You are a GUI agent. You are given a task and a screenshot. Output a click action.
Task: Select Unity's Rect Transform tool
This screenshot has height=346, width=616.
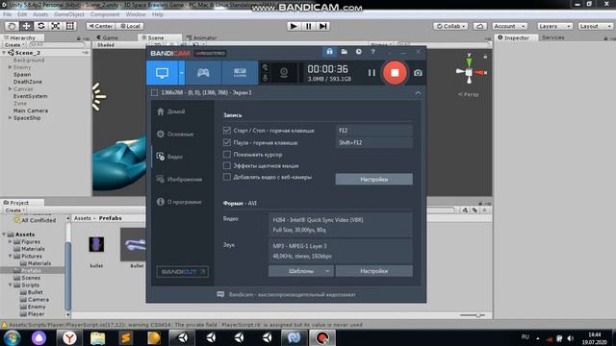click(x=70, y=26)
